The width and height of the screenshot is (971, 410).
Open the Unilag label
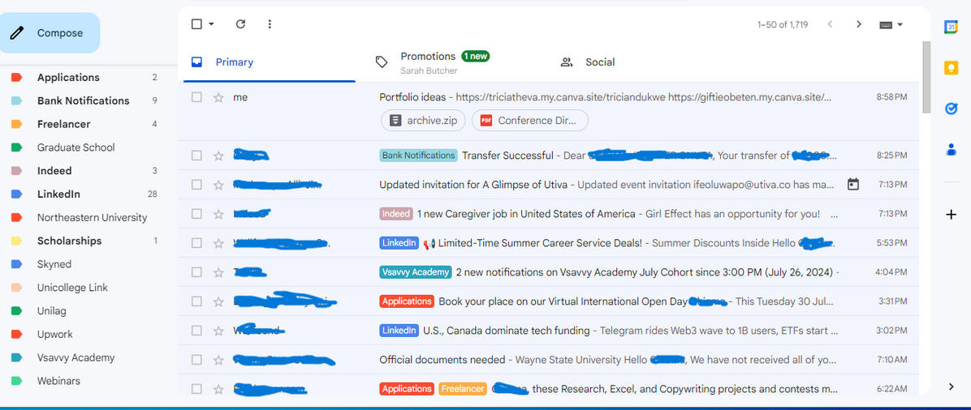click(x=51, y=311)
